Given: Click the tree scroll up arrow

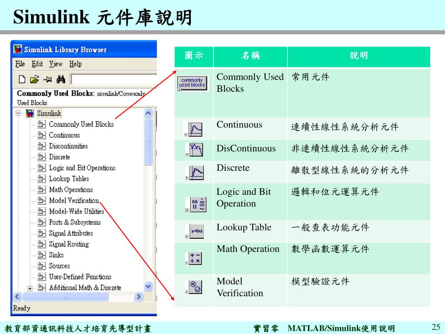Looking at the screenshot, I should point(148,114).
